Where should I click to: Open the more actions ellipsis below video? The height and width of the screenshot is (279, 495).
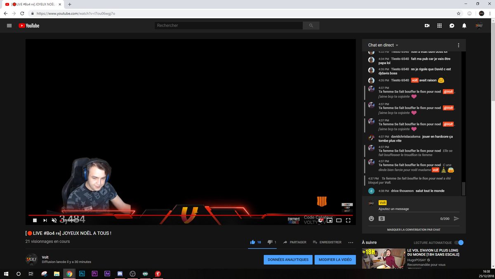point(351,242)
